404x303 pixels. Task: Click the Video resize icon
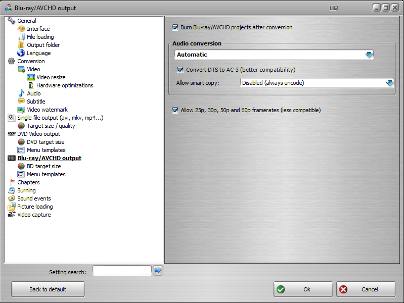pos(31,77)
